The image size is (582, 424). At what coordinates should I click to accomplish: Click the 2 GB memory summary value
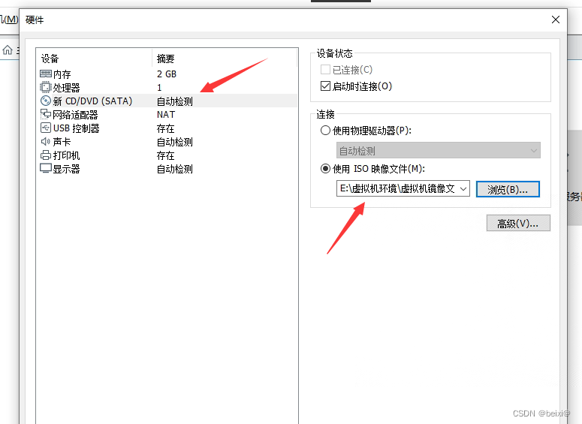[167, 74]
